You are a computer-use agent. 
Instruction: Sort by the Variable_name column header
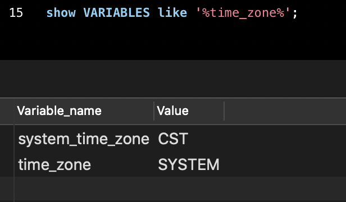(x=84, y=111)
